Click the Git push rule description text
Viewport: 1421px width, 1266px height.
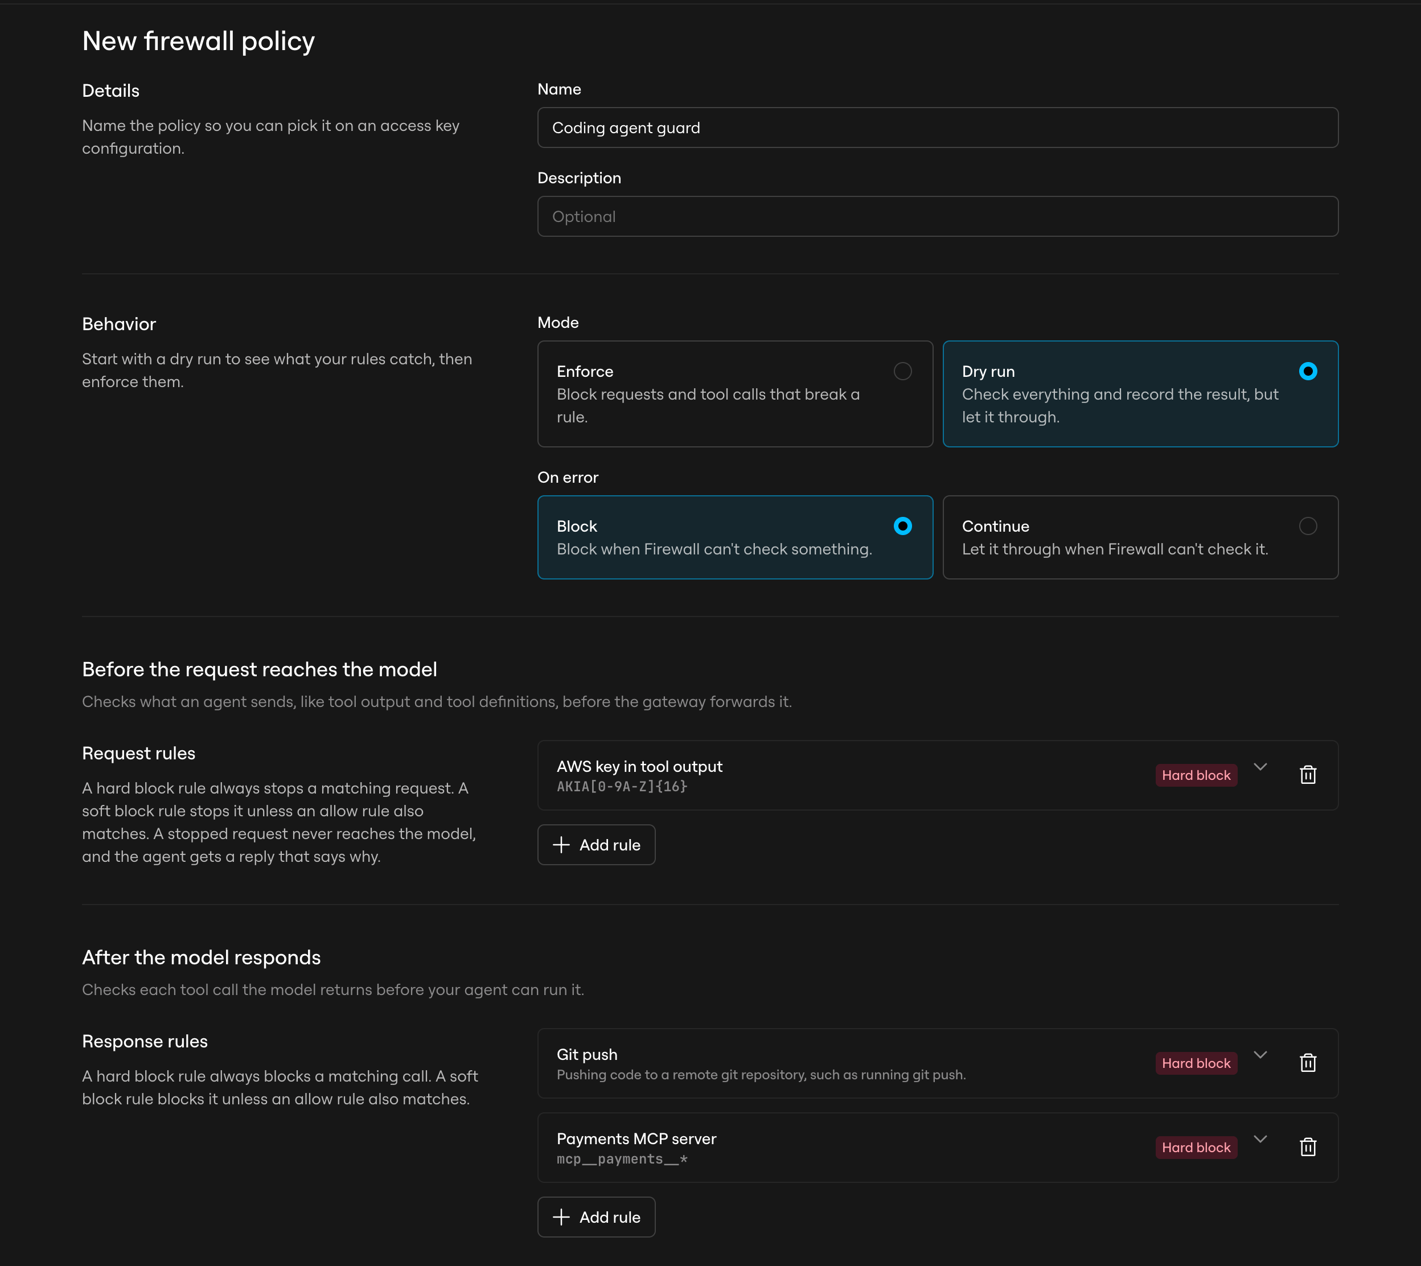[761, 1075]
